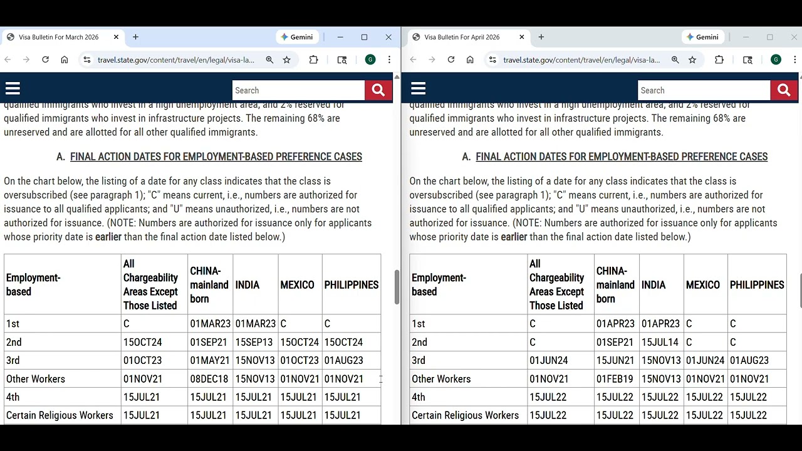This screenshot has width=802, height=451.
Task: Select China 1st cell 01MAR23 in March table
Action: 210,324
